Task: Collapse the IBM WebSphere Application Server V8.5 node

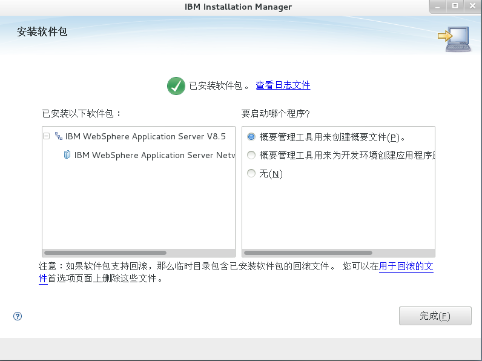Action: click(47, 136)
